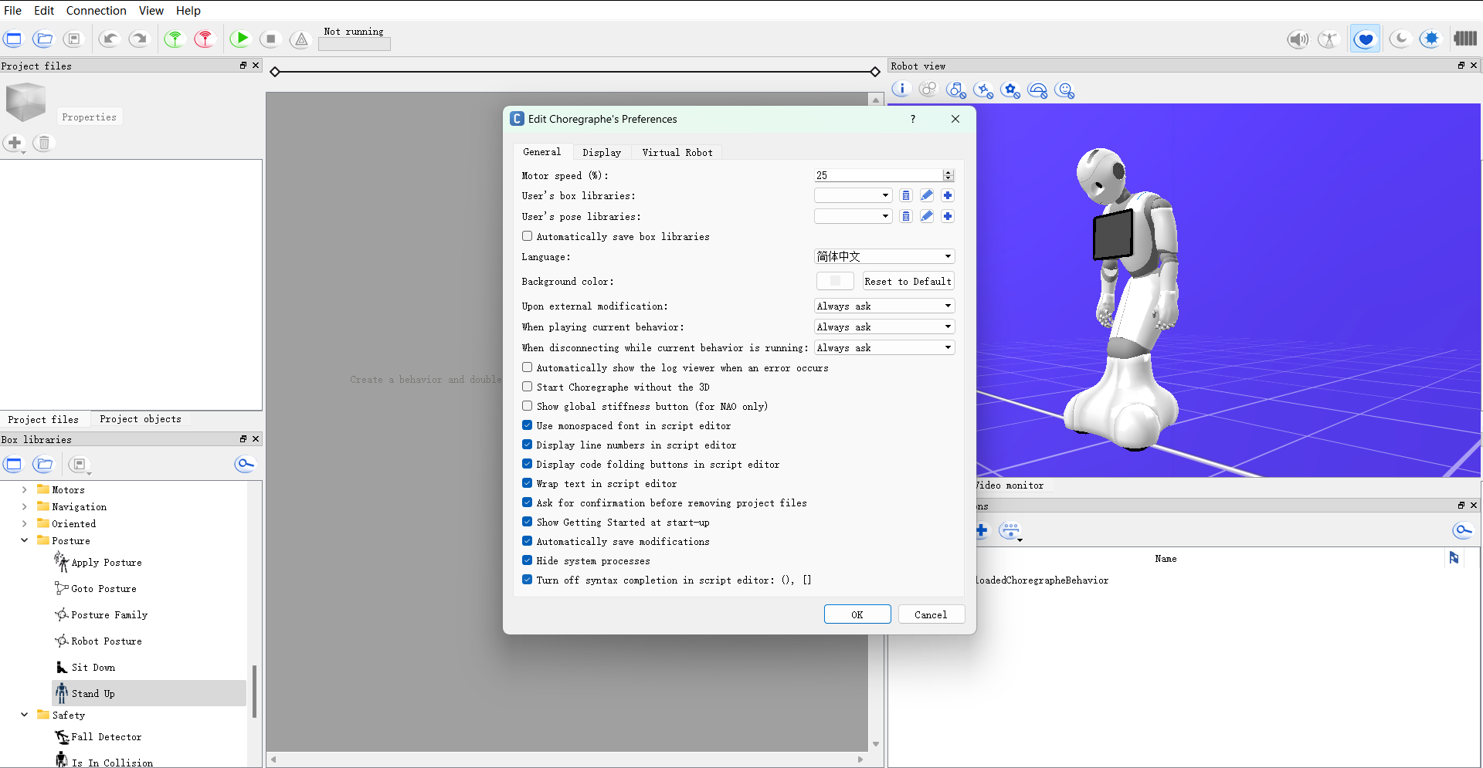This screenshot has height=768, width=1483.
Task: Enable automatically show log viewer on error
Action: 527,367
